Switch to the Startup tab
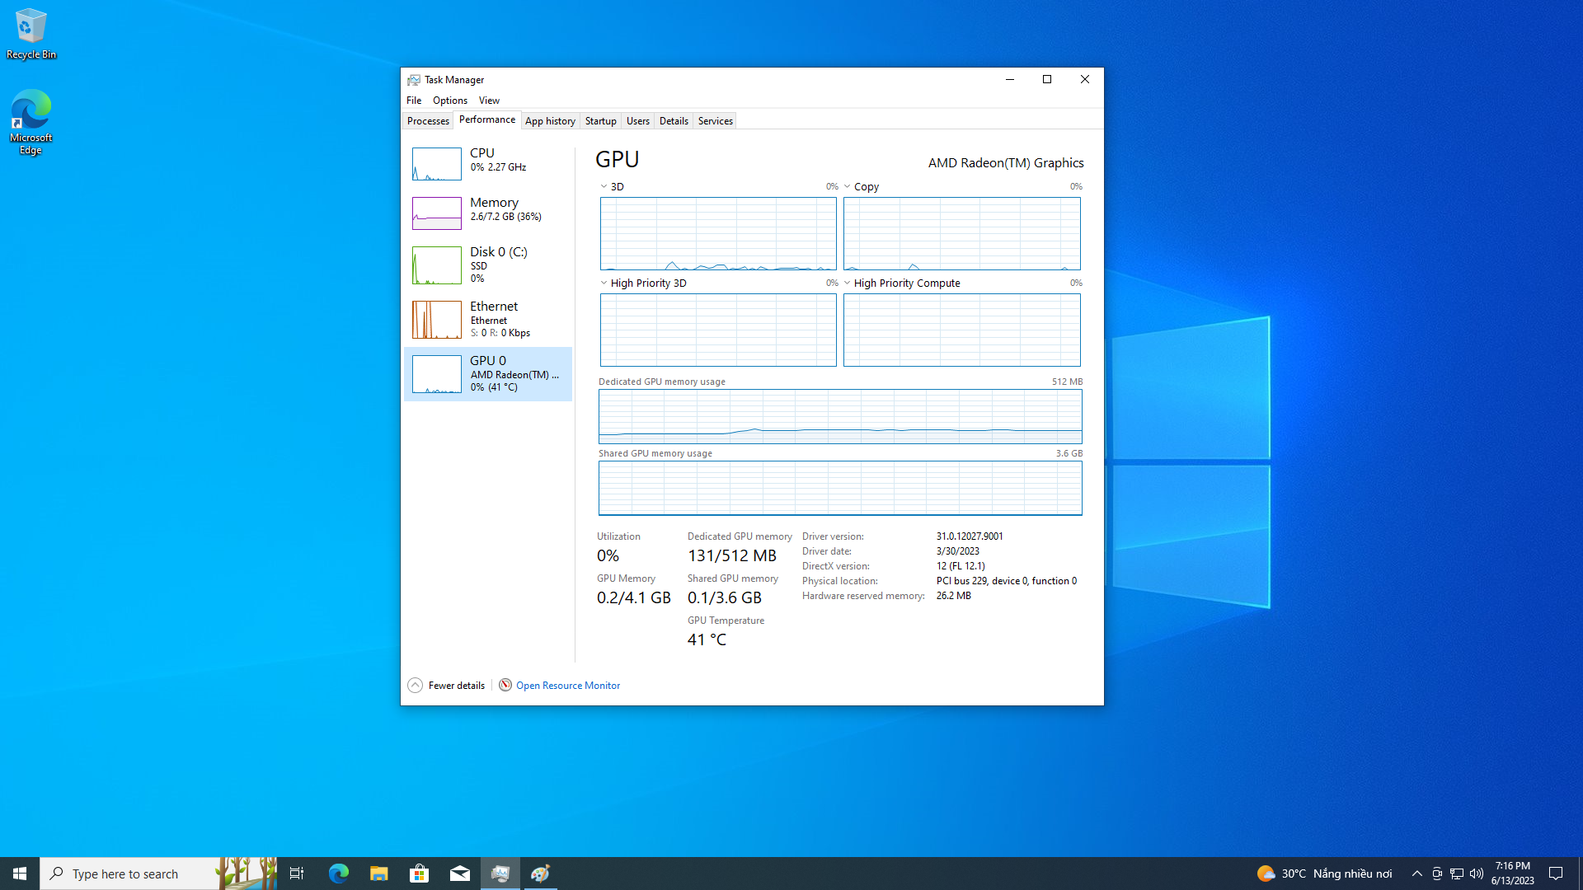Image resolution: width=1583 pixels, height=890 pixels. tap(600, 120)
